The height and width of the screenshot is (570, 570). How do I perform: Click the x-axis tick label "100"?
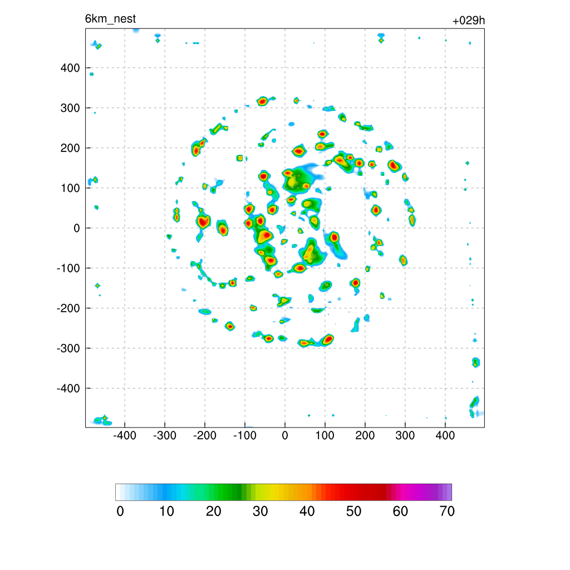pos(325,435)
